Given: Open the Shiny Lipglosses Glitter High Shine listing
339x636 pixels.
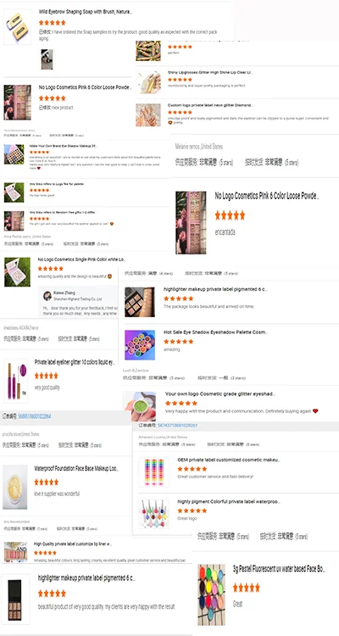Looking at the screenshot, I should [210, 72].
